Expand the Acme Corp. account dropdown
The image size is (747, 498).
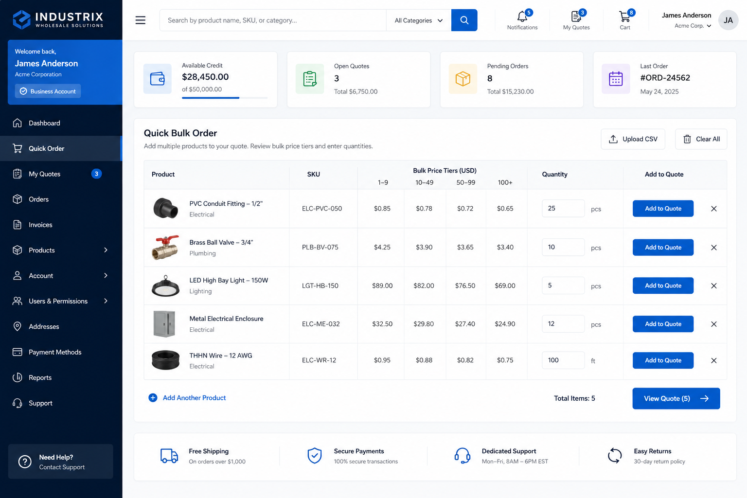pos(693,26)
